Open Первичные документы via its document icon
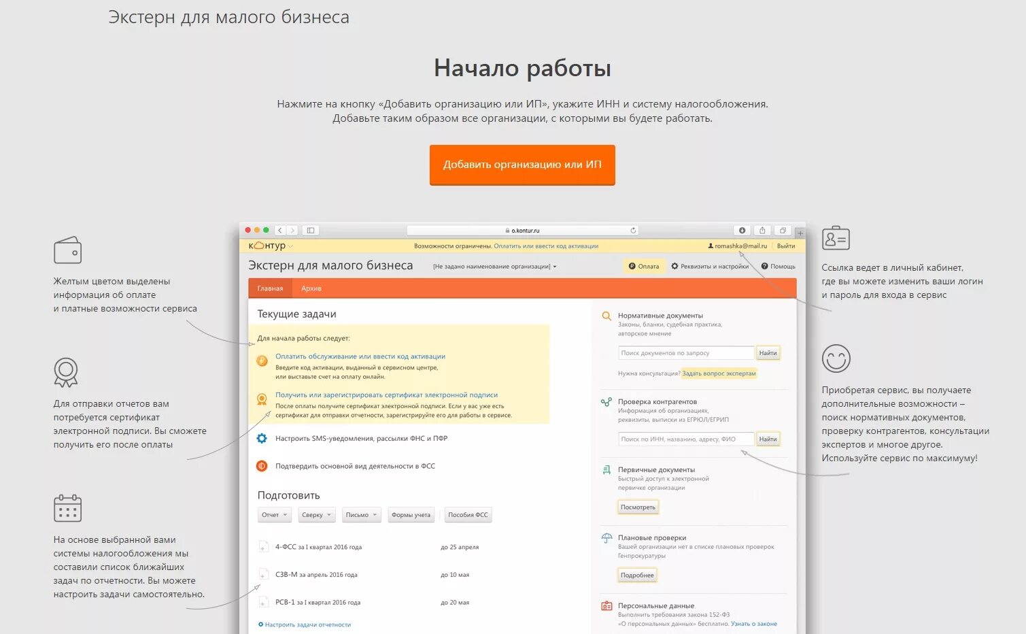This screenshot has height=634, width=1026. (x=606, y=469)
